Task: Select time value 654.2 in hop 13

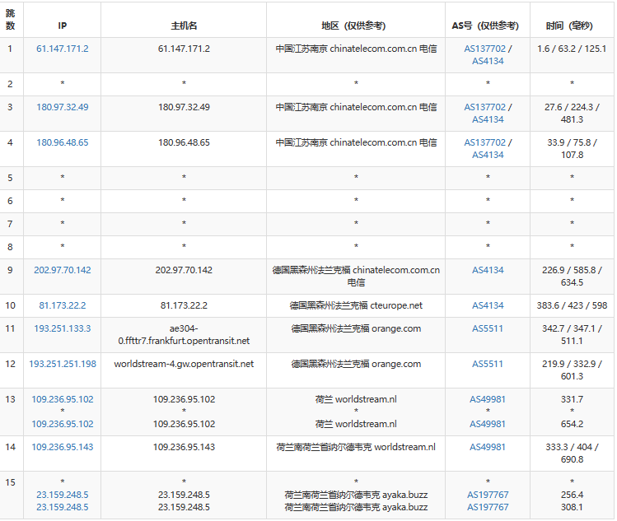Action: [x=572, y=424]
